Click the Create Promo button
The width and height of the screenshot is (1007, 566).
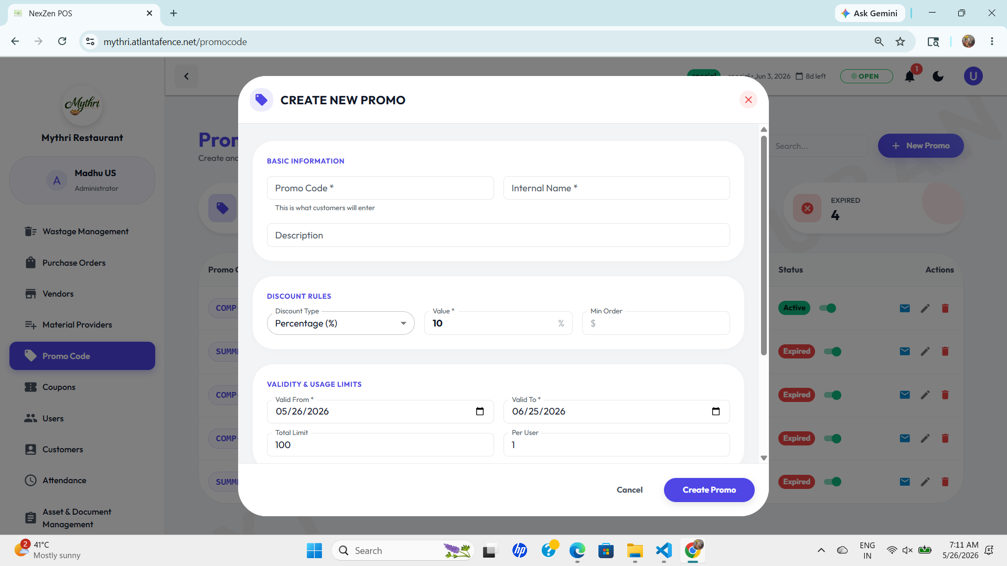pos(709,490)
